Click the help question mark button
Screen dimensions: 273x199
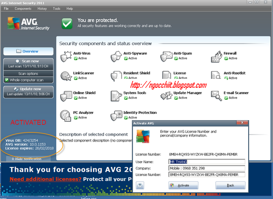(x=140, y=185)
